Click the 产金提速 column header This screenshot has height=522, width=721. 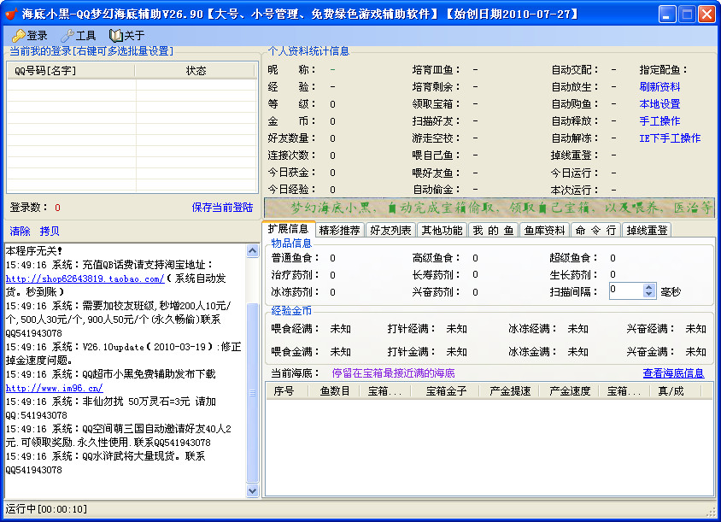509,391
